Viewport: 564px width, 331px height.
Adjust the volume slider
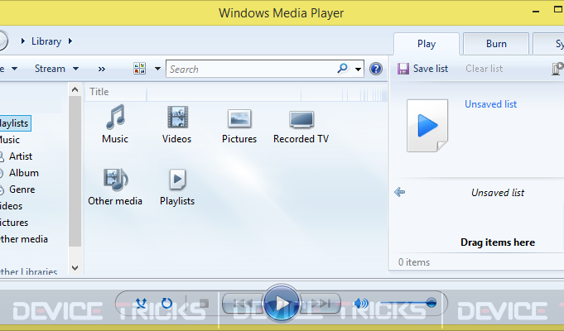tap(408, 303)
